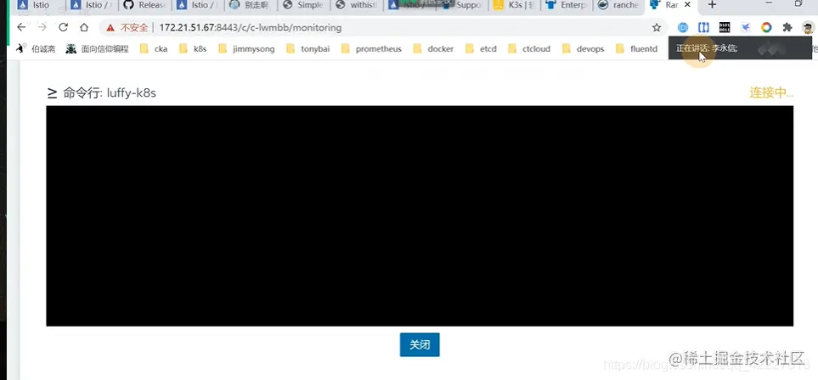The image size is (818, 380).
Task: Reload the page with the refresh icon
Action: [x=63, y=28]
